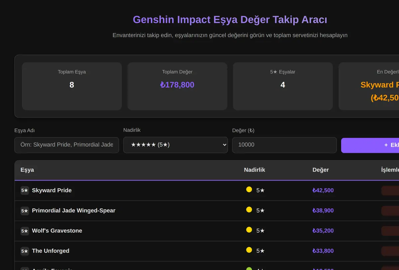Click the delete button in Wolf's Gravestone row

click(x=390, y=231)
